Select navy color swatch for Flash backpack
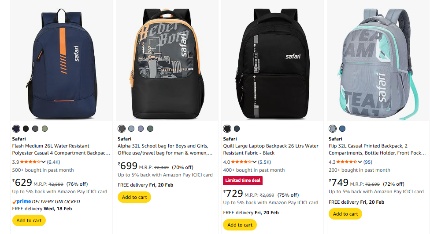 click(x=16, y=129)
